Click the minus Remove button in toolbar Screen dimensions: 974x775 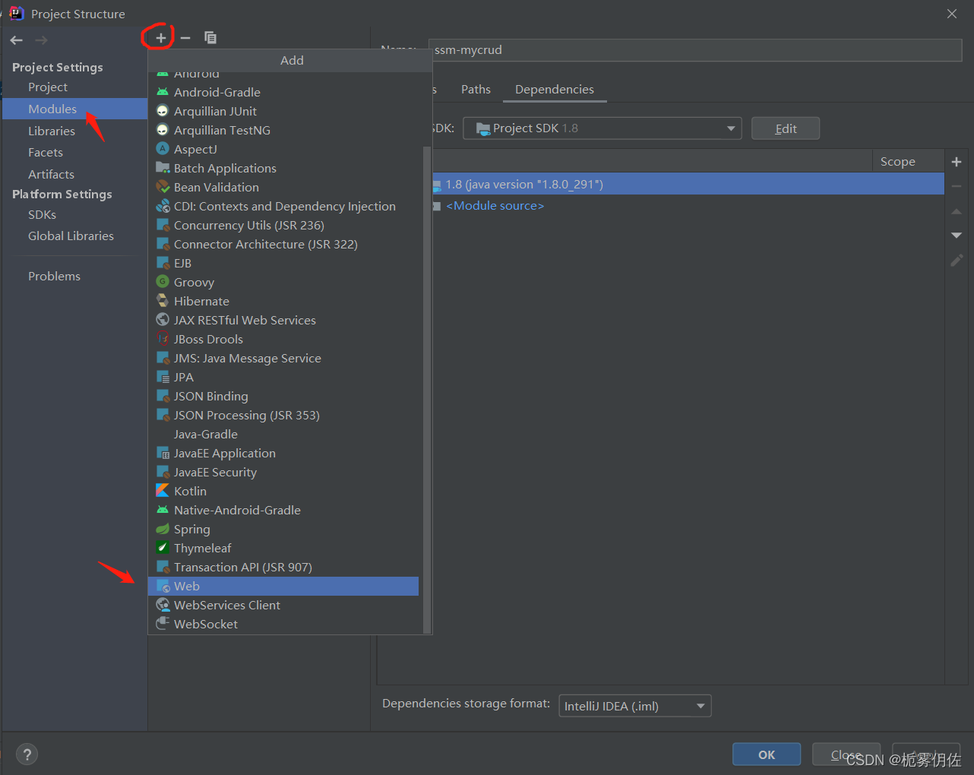click(x=185, y=38)
